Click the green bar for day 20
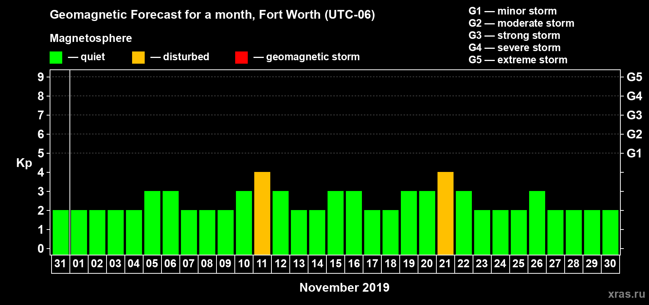The image size is (649, 305). (x=427, y=223)
